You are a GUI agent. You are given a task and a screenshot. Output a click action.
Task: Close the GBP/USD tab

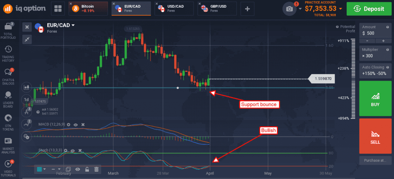pyautogui.click(x=200, y=3)
